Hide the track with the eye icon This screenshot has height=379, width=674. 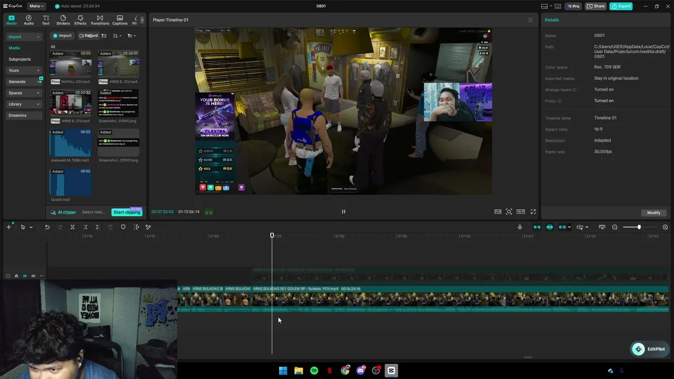(x=24, y=276)
